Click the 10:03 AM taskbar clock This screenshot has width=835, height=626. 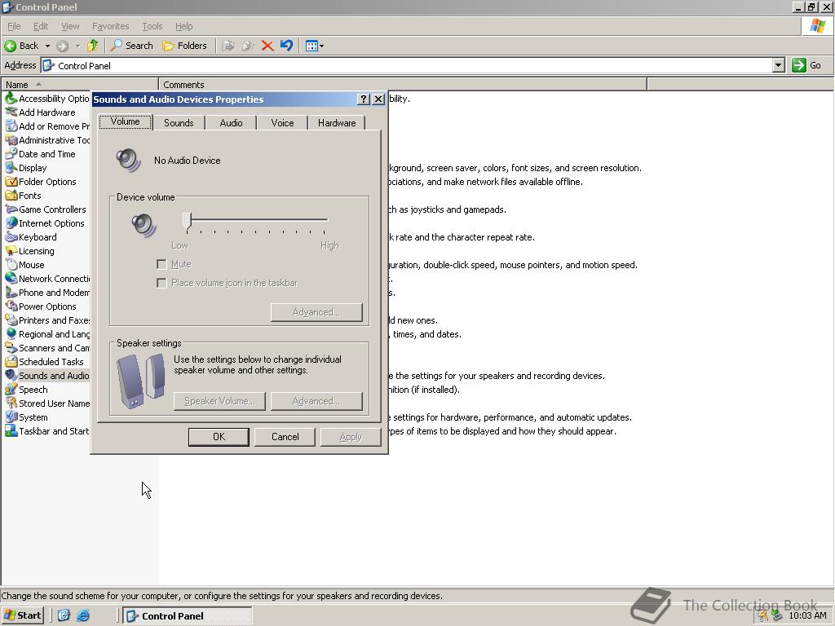[x=807, y=615]
